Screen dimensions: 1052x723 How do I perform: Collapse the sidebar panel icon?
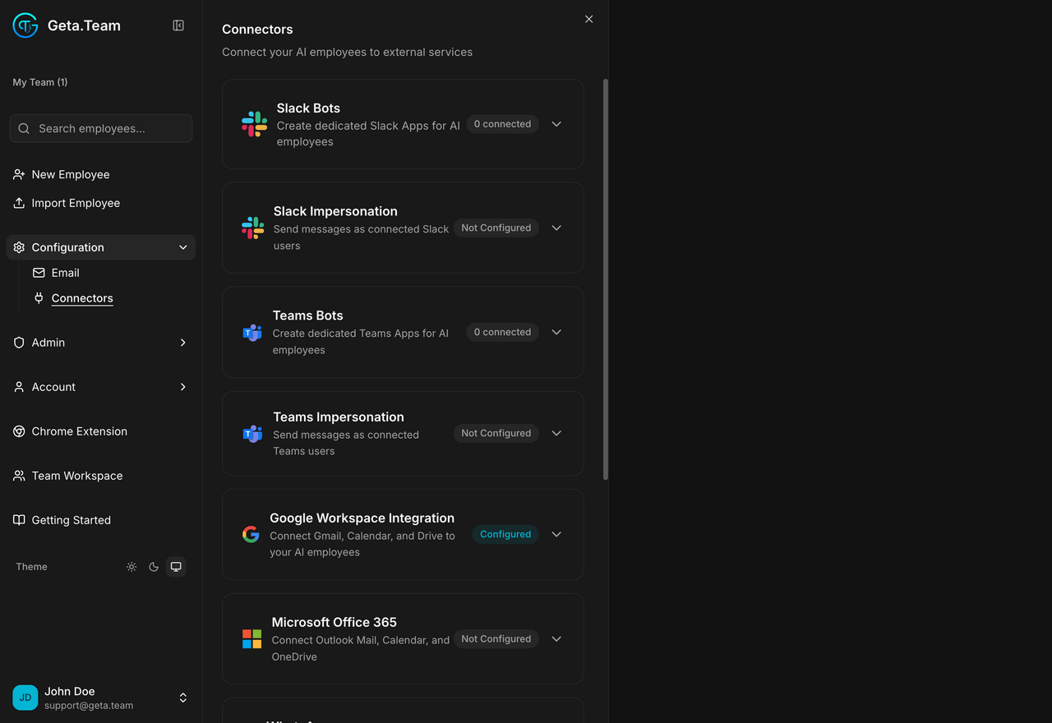pos(178,25)
